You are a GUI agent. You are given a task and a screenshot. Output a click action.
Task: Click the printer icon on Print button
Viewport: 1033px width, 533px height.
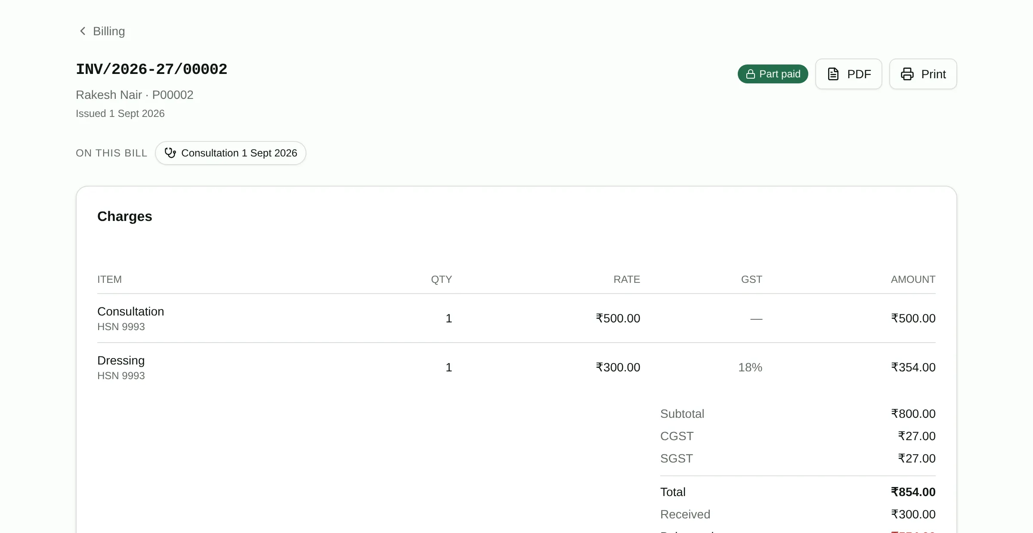coord(907,74)
